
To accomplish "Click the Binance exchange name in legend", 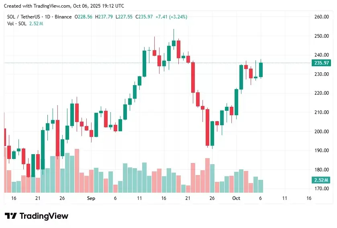I will click(62, 17).
